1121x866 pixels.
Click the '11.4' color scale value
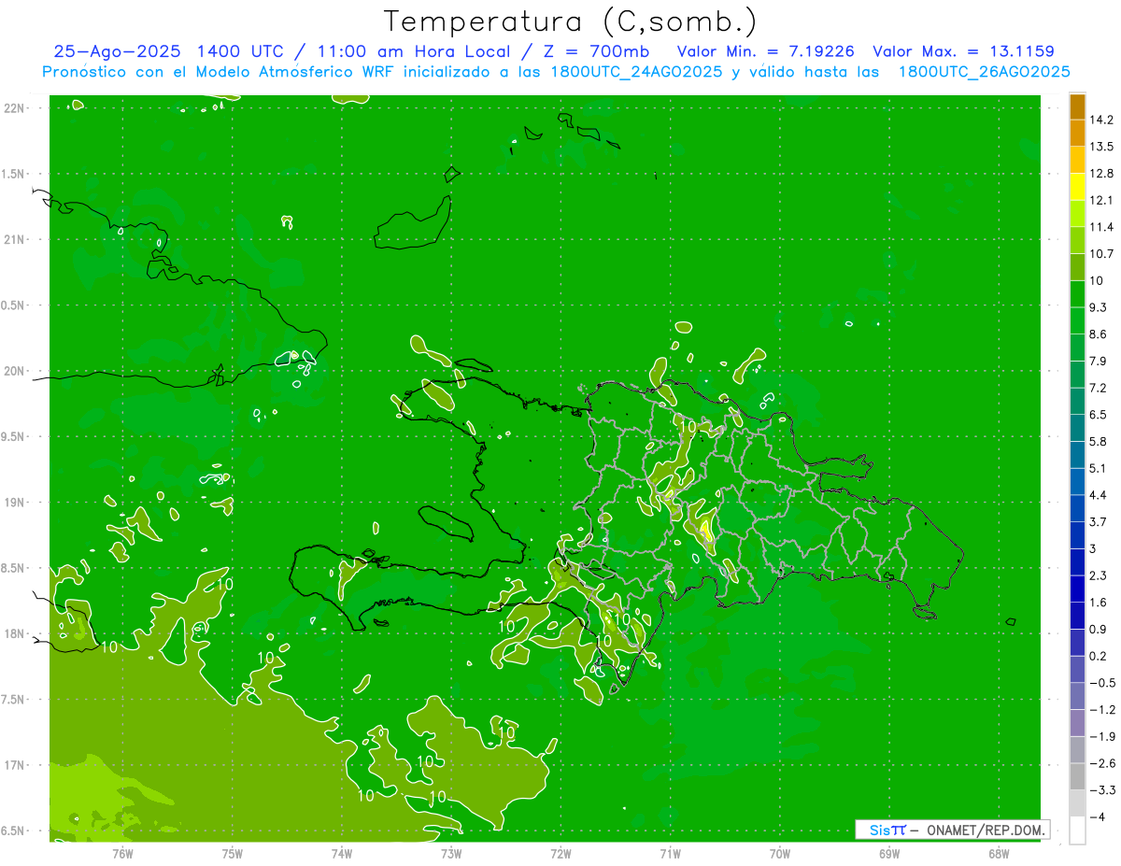1100,227
